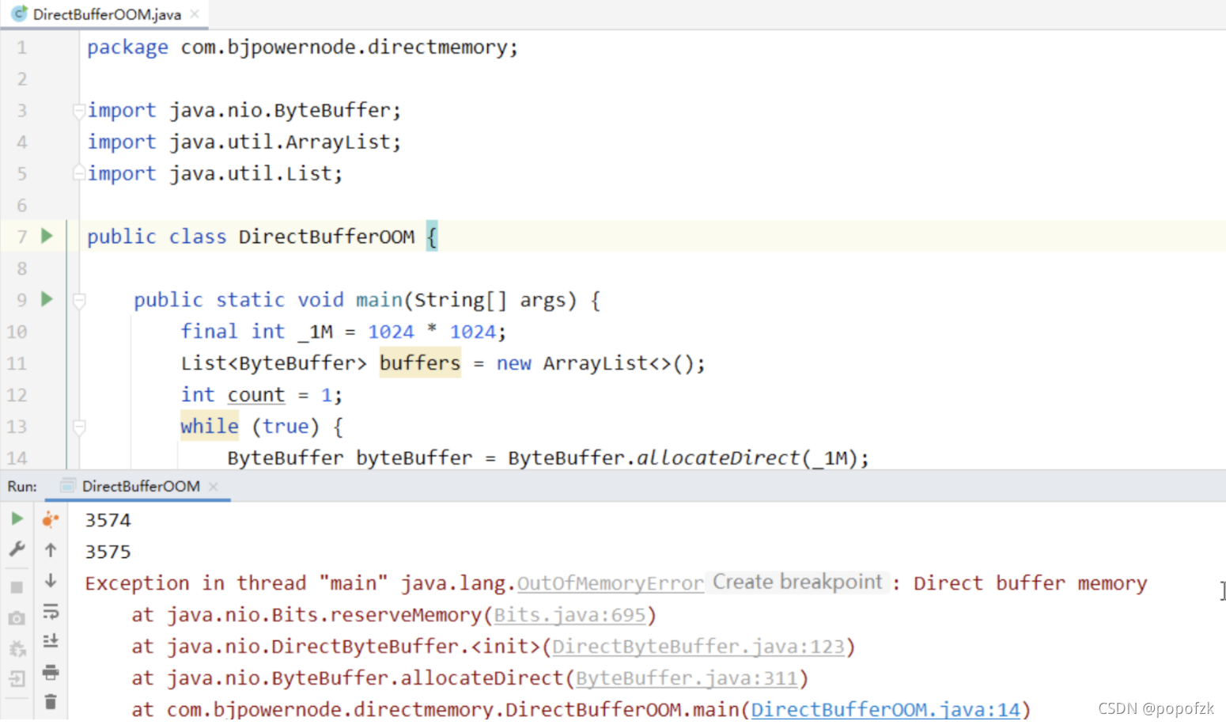Click the Java class icon on the editor tab

pyautogui.click(x=18, y=14)
